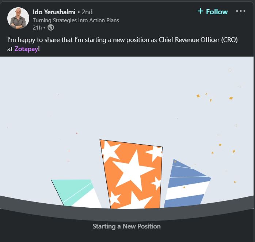
Task: Click the 2nd degree connection label
Action: point(87,12)
